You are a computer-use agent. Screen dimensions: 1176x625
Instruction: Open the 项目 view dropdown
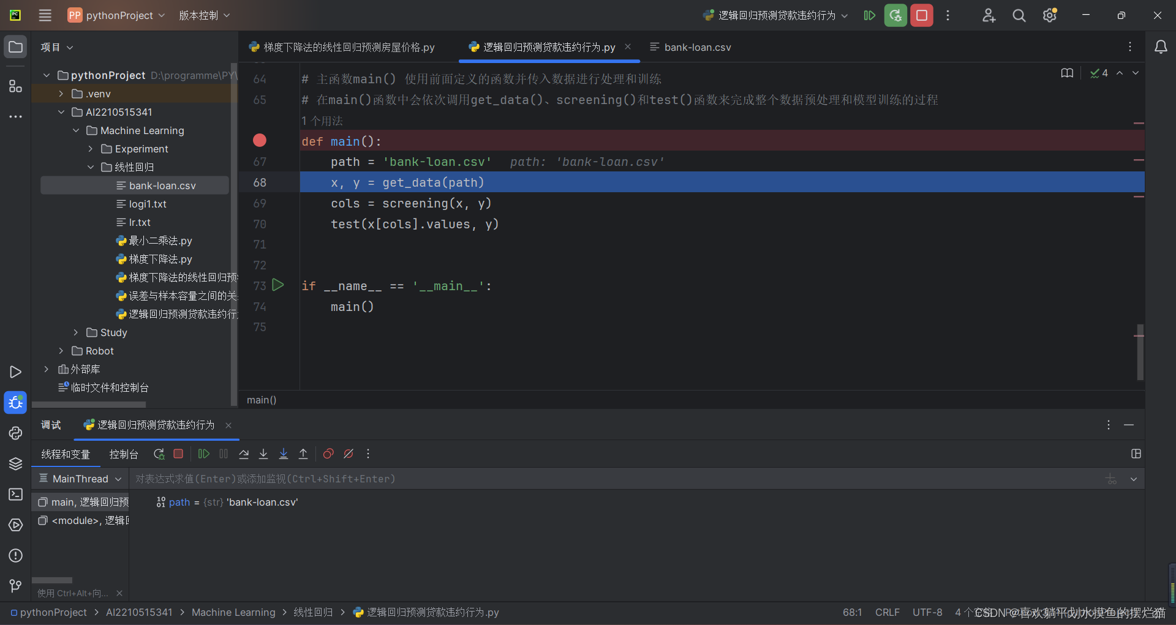56,47
